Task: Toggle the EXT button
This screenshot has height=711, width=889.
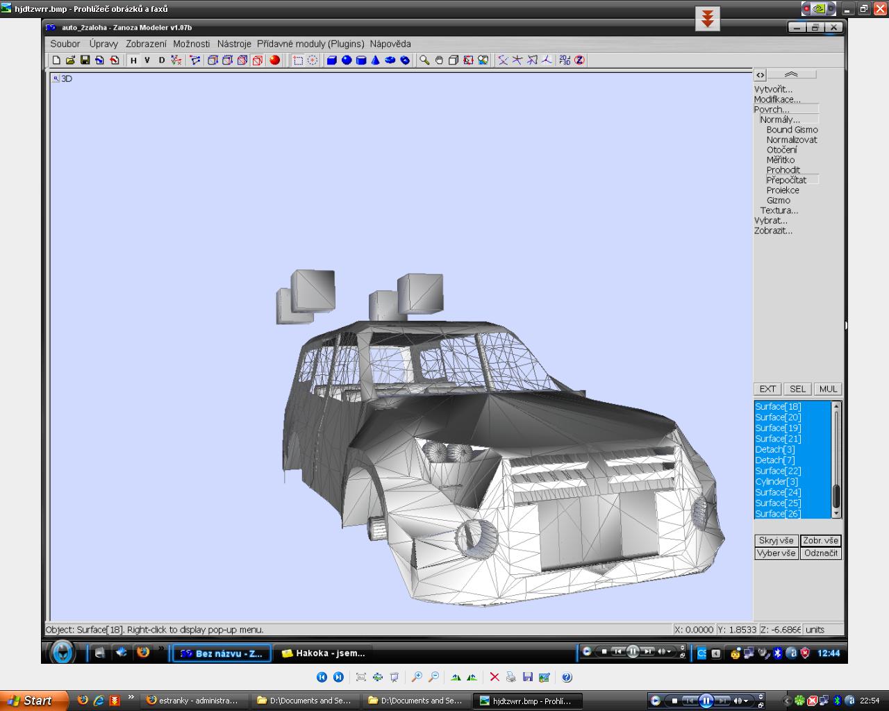Action: pyautogui.click(x=767, y=389)
